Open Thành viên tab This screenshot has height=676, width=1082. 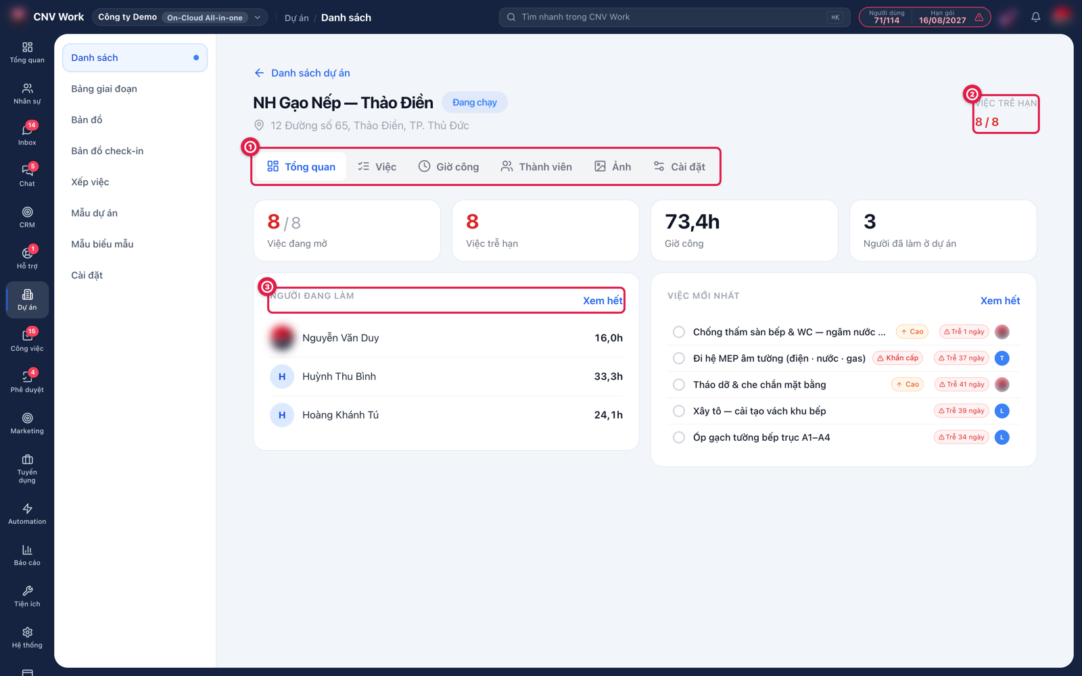coord(536,166)
